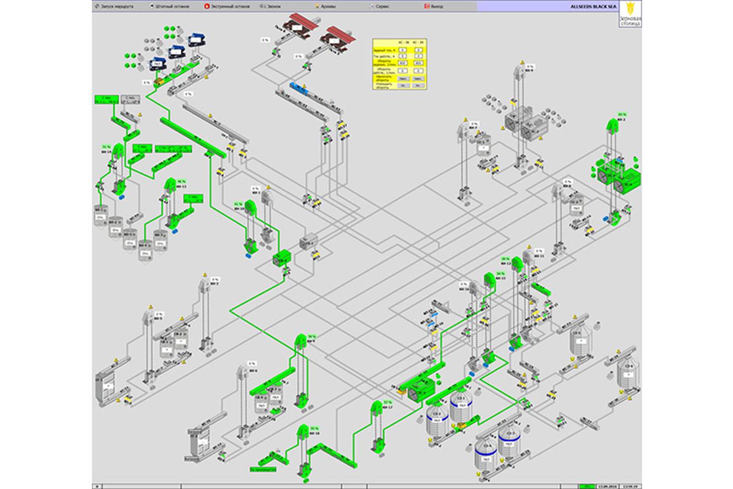Click the set current field for КС-38
Image resolution: width=733 pixels, height=489 pixels.
point(403,50)
